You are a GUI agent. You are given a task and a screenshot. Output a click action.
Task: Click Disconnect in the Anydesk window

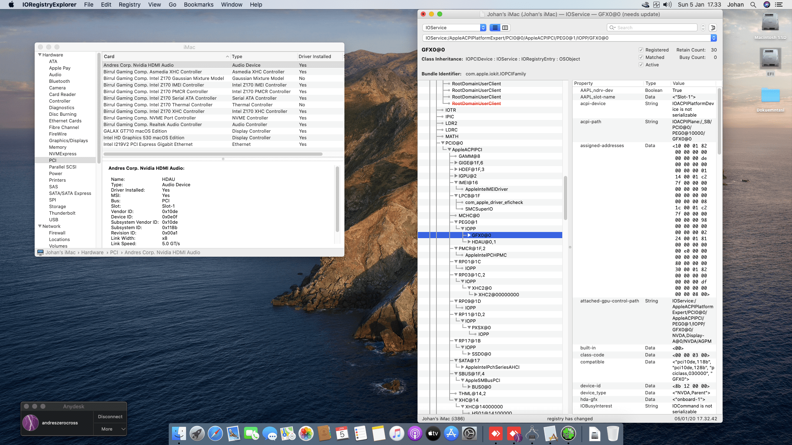point(110,417)
